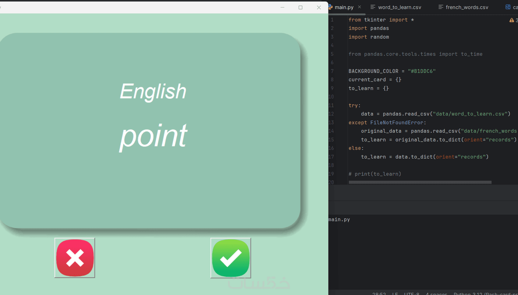Click the file icon on french_words.csv tab

pos(441,7)
